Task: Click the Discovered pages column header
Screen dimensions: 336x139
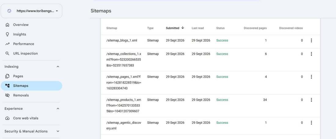Action: point(255,28)
